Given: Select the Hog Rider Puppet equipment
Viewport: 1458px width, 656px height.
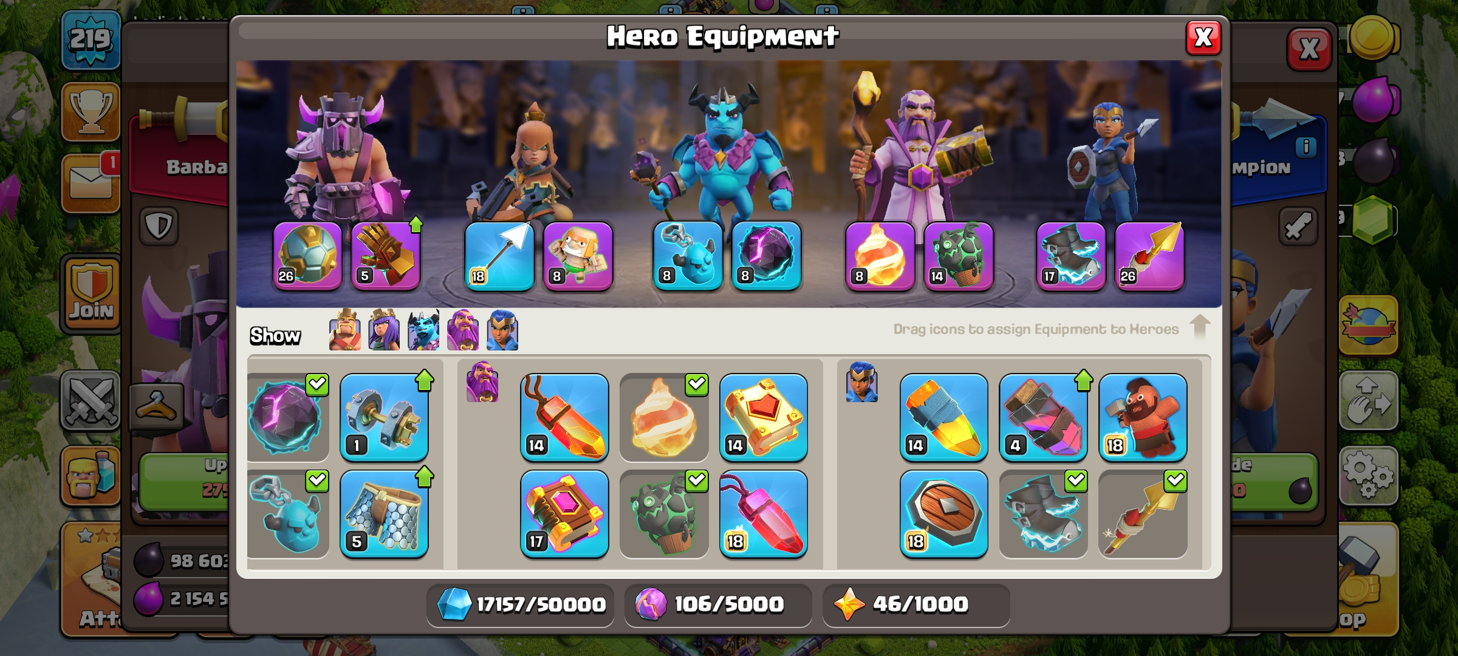Looking at the screenshot, I should [1143, 418].
